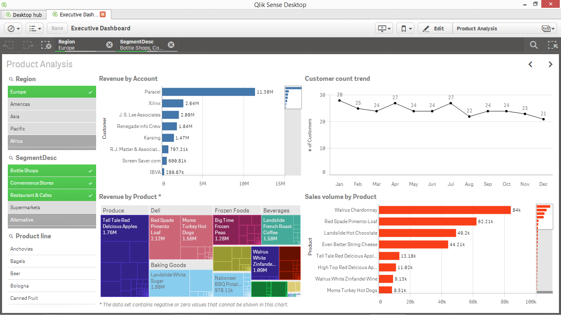Click the Edit button
Viewport: 561px width, 315px height.
click(435, 28)
